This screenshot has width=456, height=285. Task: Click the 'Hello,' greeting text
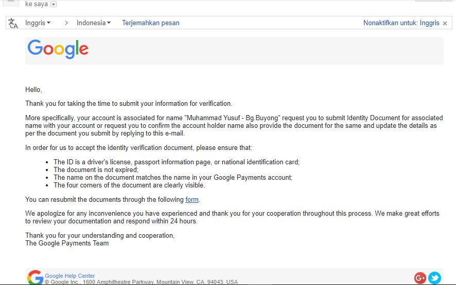tap(34, 90)
